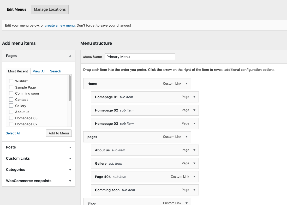Expand the Custom Links section
Viewport: 287px width, 205px height.
coord(39,158)
